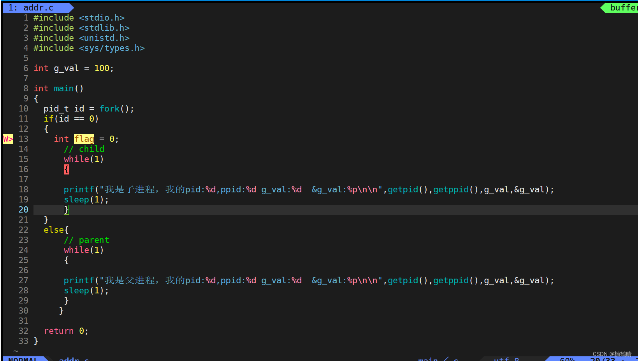The height and width of the screenshot is (361, 638).
Task: Click line number 13 in the gutter
Action: pyautogui.click(x=23, y=139)
